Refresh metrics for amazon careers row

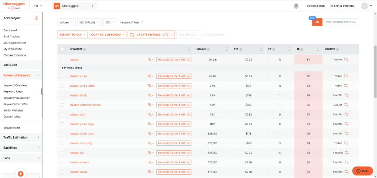click(x=346, y=162)
